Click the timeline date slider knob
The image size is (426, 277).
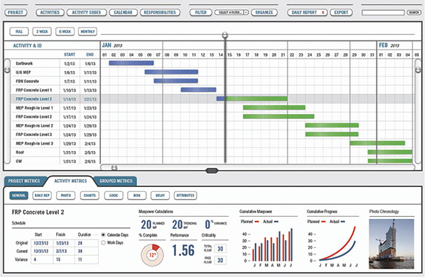pyautogui.click(x=225, y=35)
